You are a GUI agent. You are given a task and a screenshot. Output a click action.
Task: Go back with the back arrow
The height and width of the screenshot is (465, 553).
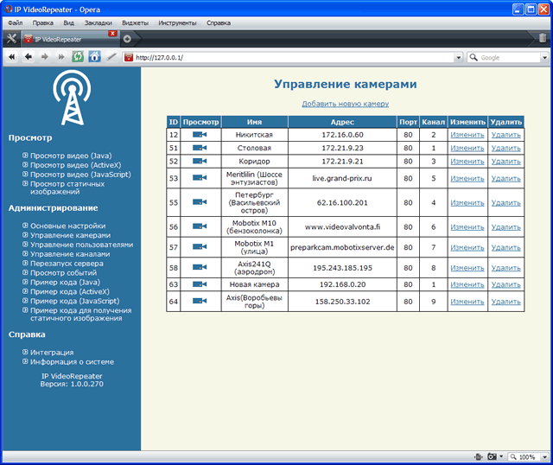click(29, 57)
